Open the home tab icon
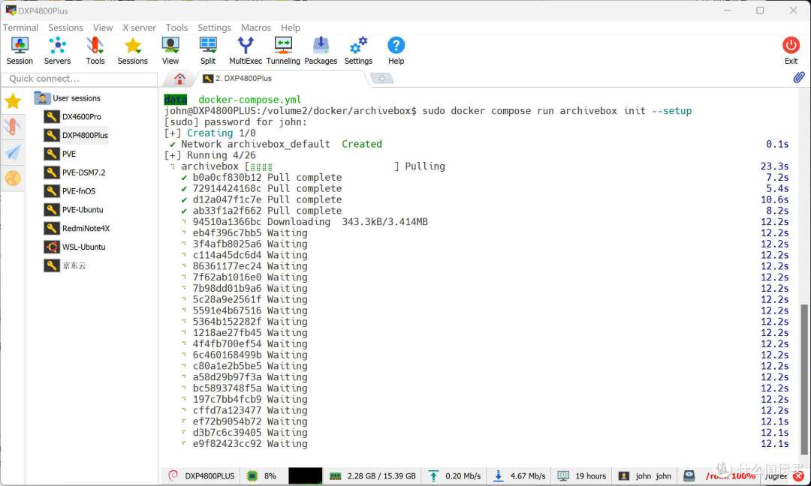Image resolution: width=811 pixels, height=486 pixels. click(179, 79)
